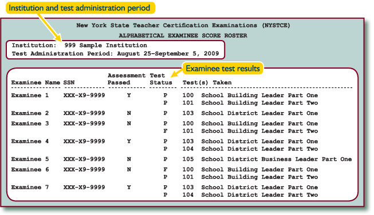Select the 'Examinee 1' name cell

30,95
